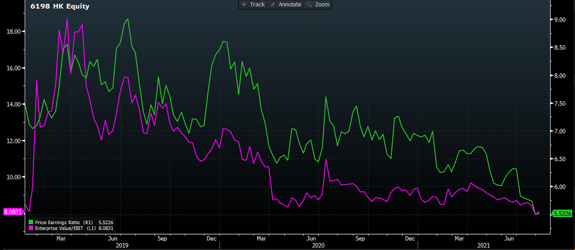Image resolution: width=575 pixels, height=250 pixels.
Task: Activate the Track crosshair tool
Action: pos(252,4)
